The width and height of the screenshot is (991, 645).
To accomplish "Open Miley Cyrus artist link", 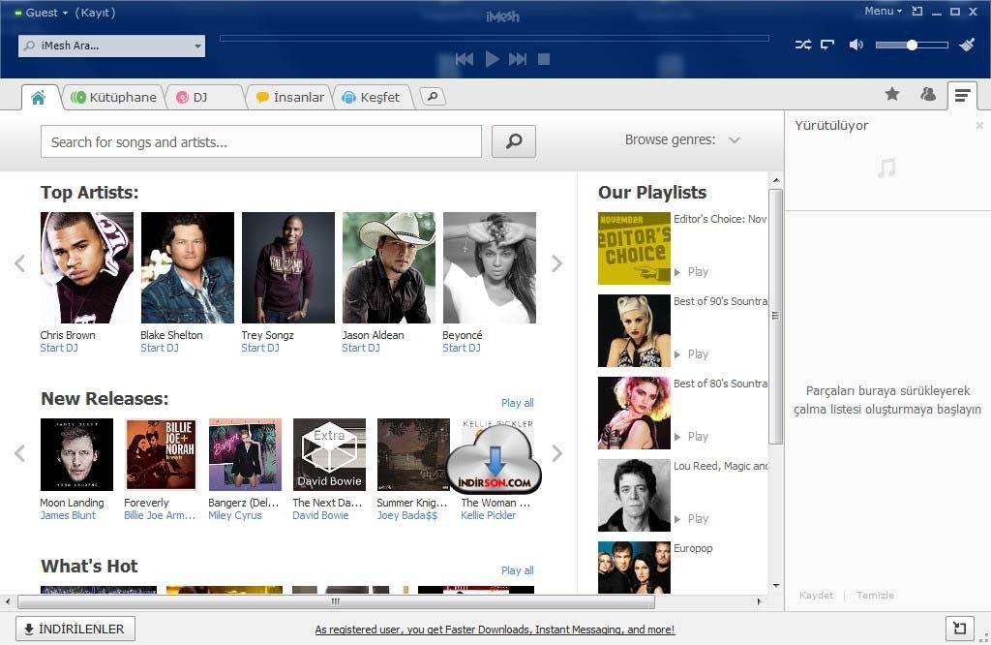I will (234, 515).
